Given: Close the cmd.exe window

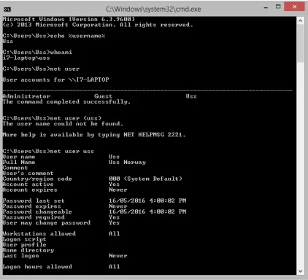Looking at the screenshot, I should pos(294,7).
